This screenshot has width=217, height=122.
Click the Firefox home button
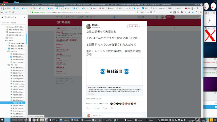click(13, 12)
